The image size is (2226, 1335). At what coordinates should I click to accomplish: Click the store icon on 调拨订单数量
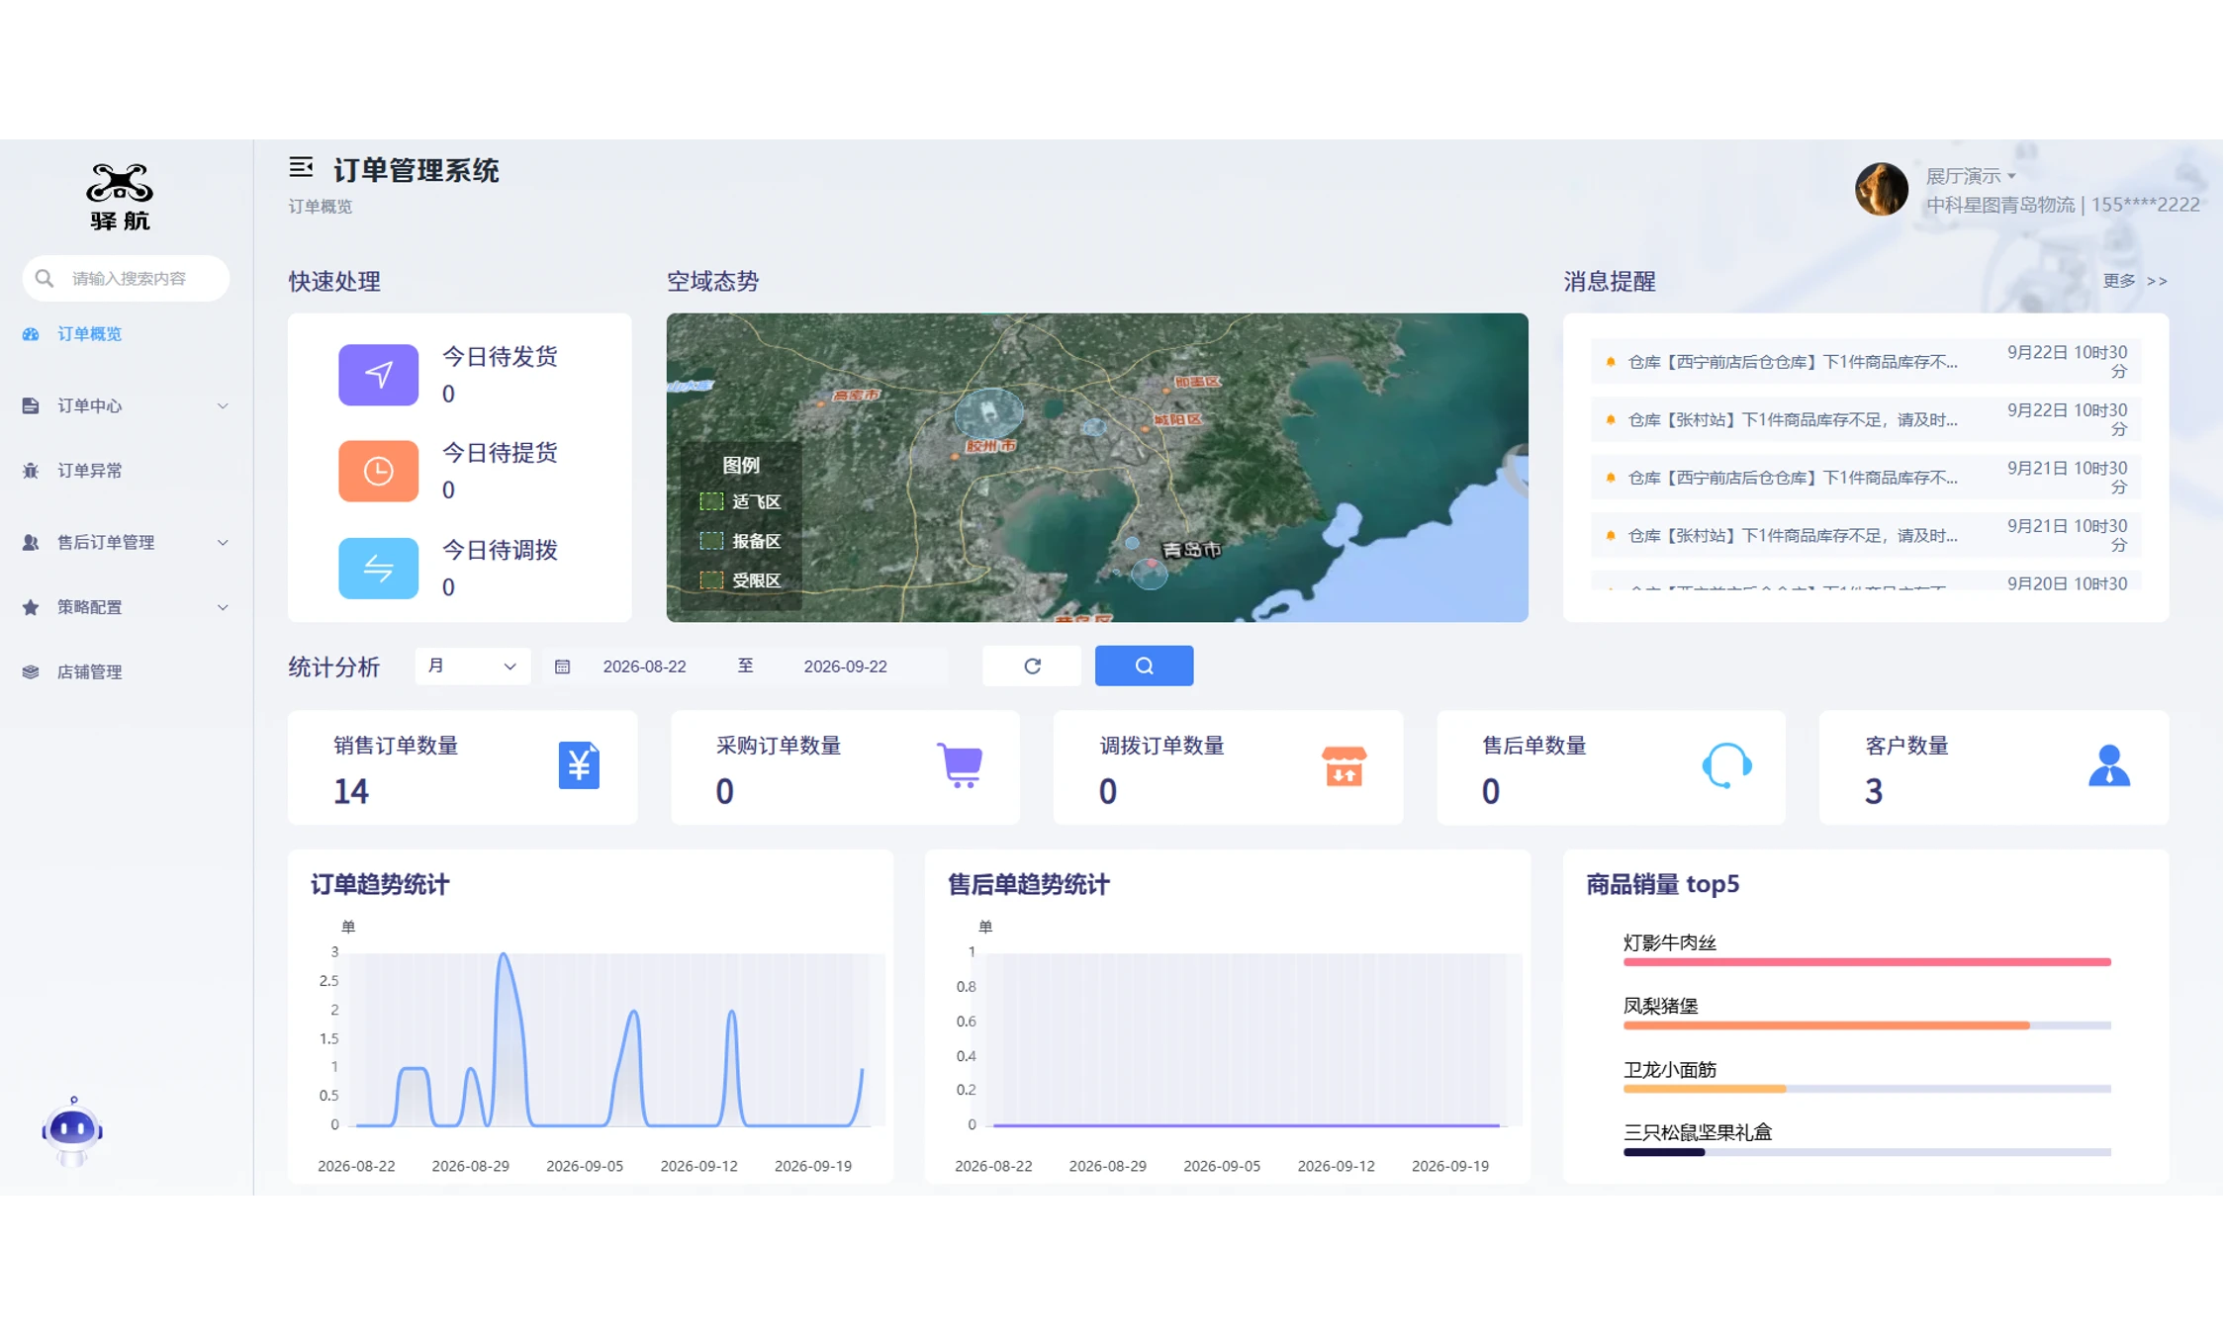tap(1345, 767)
